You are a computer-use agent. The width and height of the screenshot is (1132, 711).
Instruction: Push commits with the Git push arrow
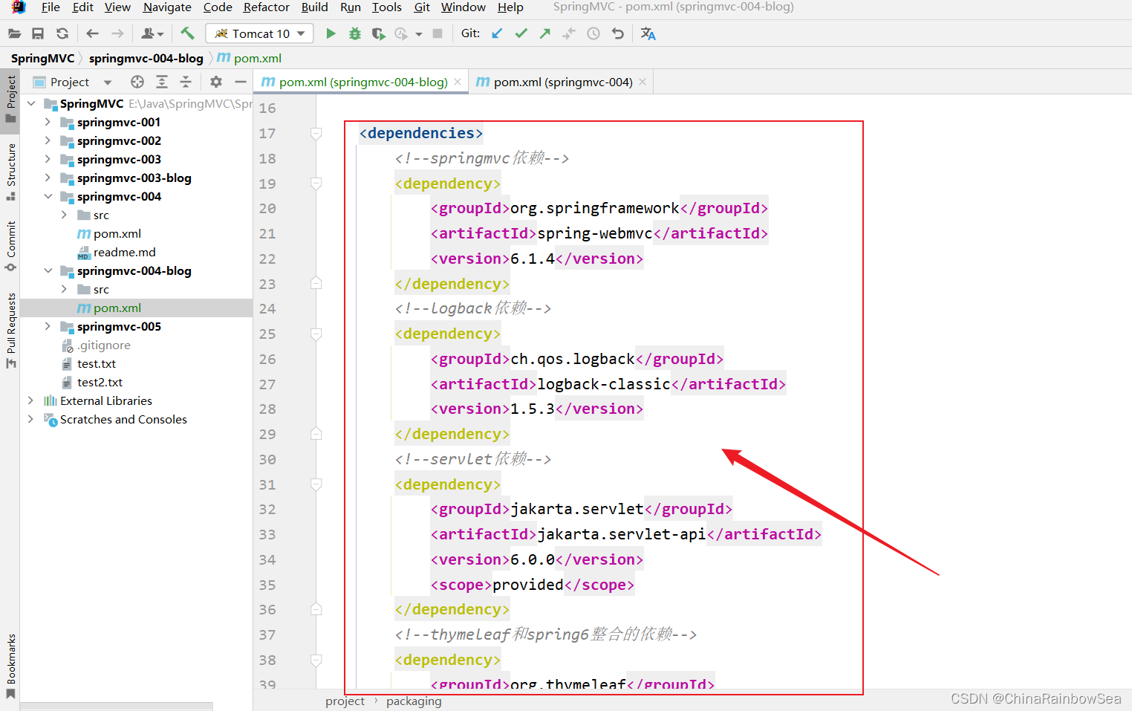(543, 33)
